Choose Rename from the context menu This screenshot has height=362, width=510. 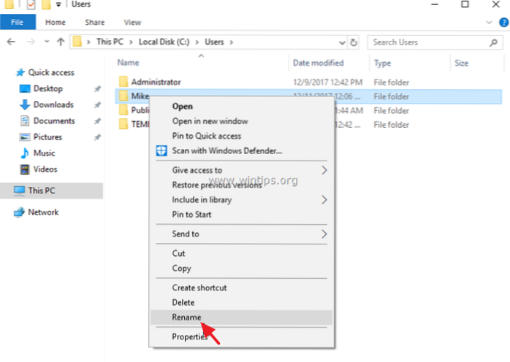(x=186, y=317)
